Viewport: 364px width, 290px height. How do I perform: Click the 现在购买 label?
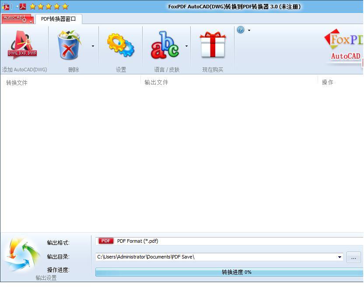(x=213, y=70)
